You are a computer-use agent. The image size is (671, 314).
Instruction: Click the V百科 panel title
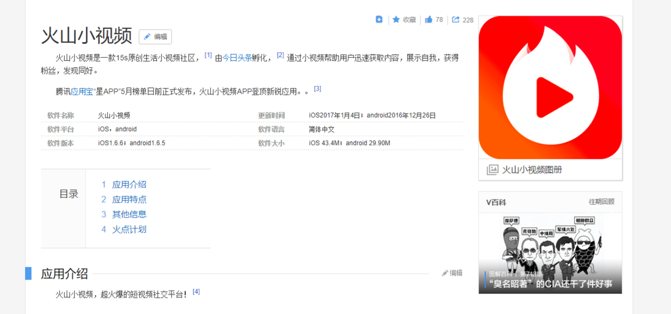click(x=496, y=202)
